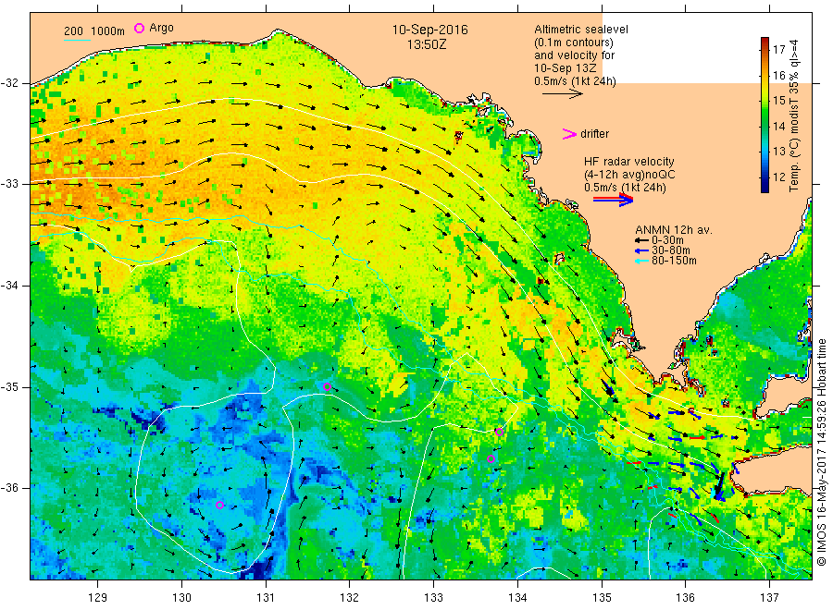Click the 'Temp. (°C) modisT 35% ql>=4' colorbar title

tap(794, 116)
